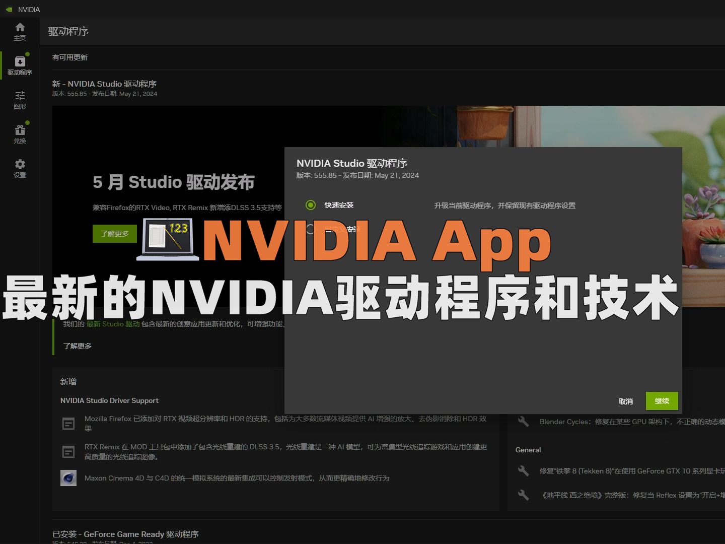Screen dimensions: 725x544
Task: Click the General fixes heading
Action: tap(528, 450)
